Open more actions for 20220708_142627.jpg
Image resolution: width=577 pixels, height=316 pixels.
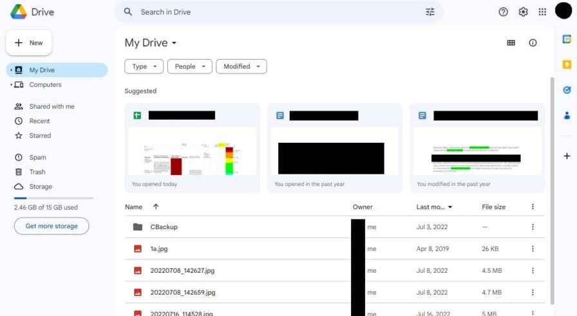(x=533, y=270)
